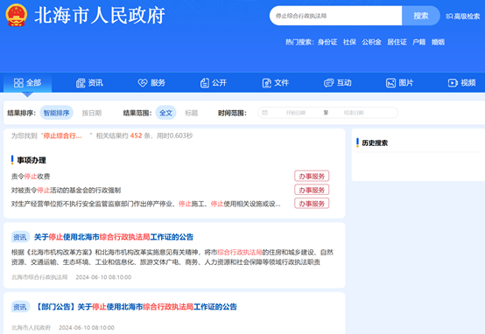Click the 北海市人民政府 site title
Image resolution: width=485 pixels, height=334 pixels.
(x=100, y=15)
